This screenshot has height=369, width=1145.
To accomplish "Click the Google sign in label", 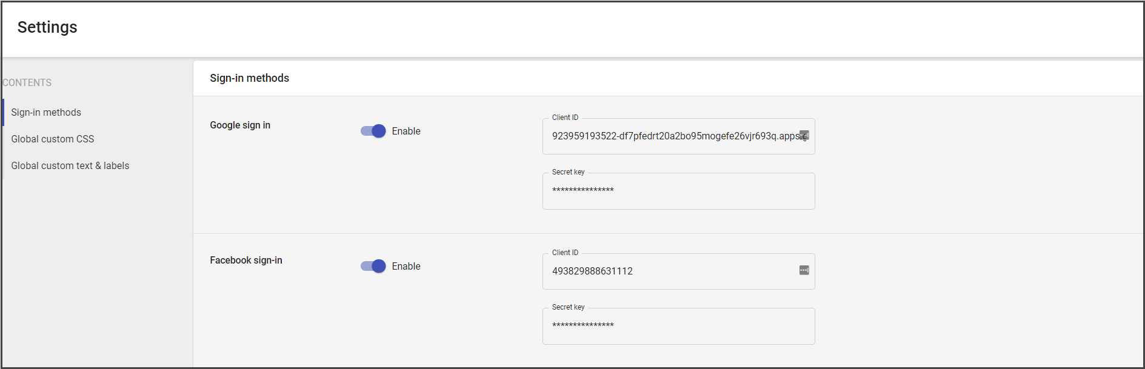I will (x=240, y=125).
